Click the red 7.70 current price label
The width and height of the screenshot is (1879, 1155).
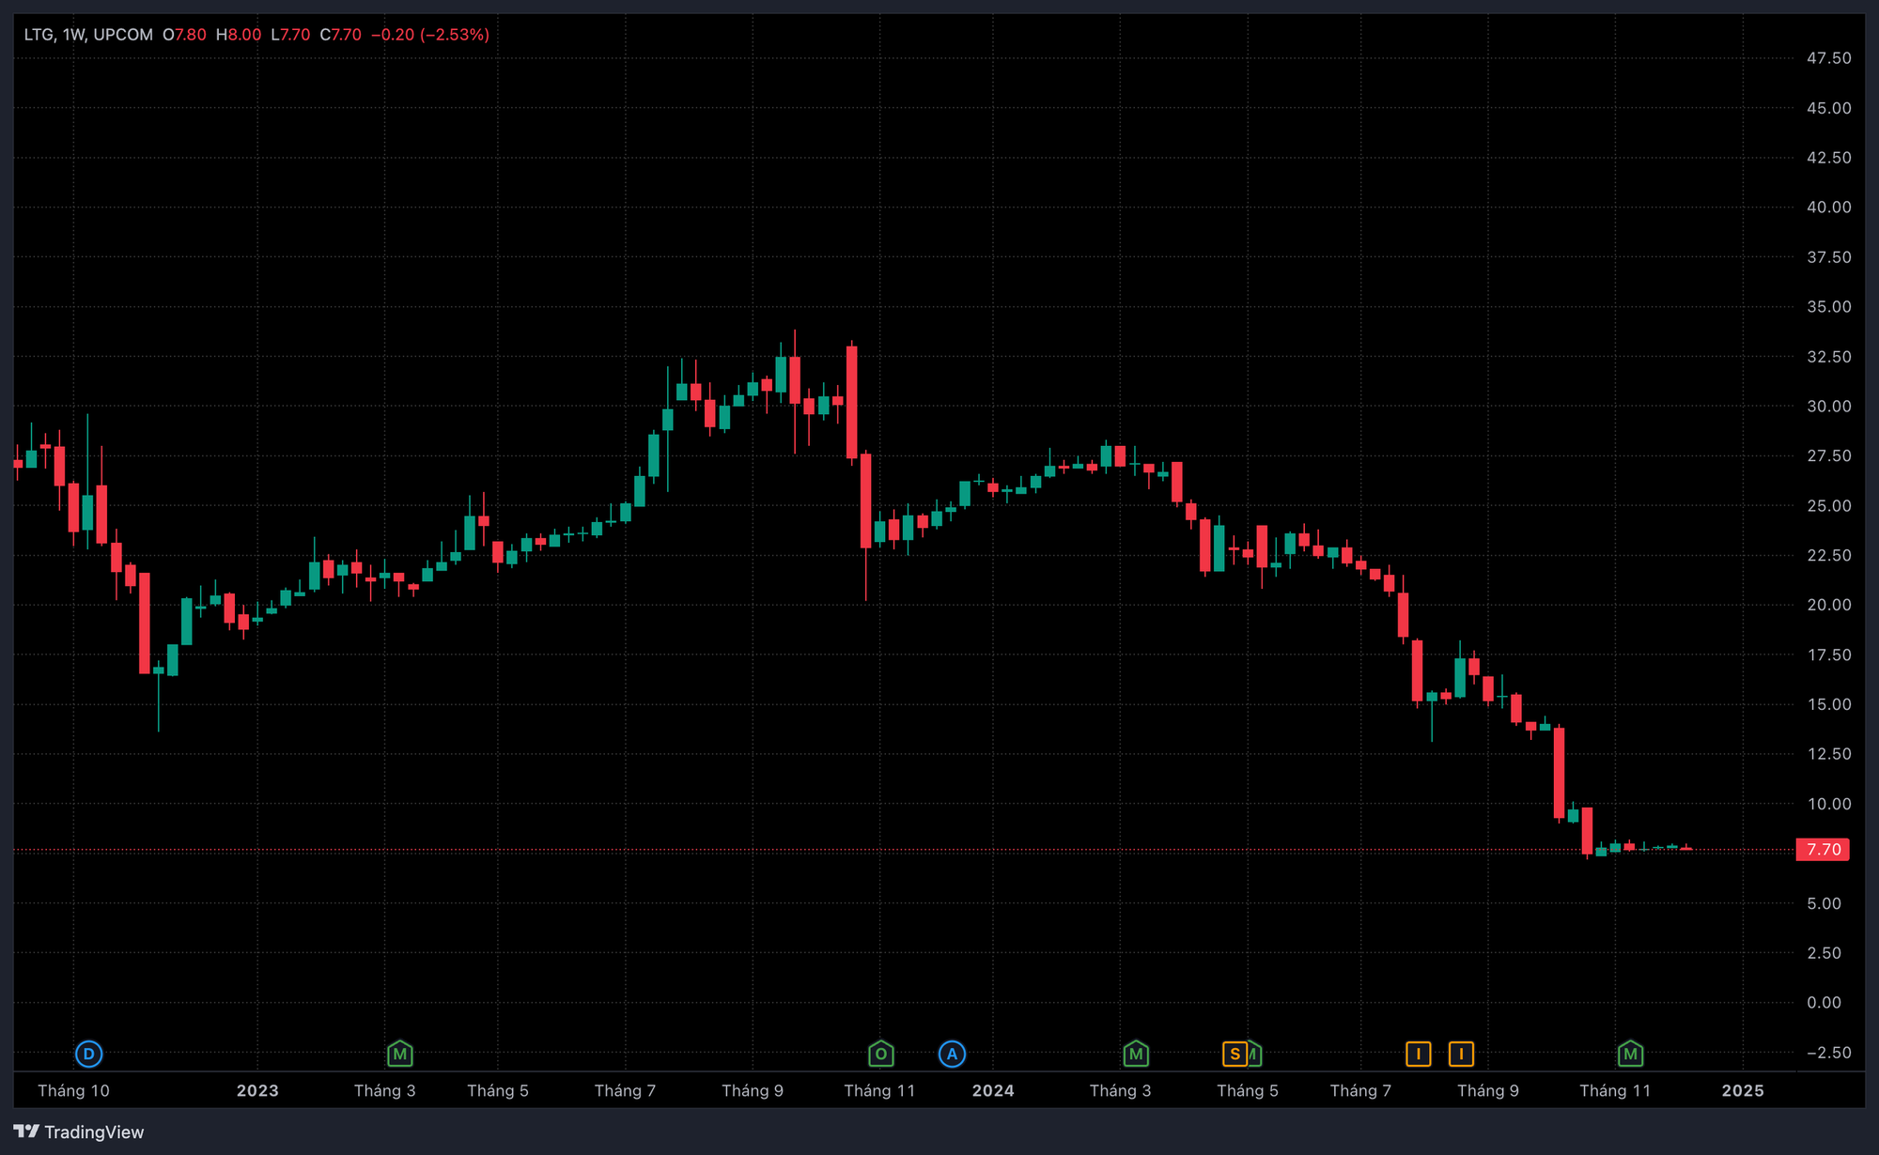tap(1823, 850)
